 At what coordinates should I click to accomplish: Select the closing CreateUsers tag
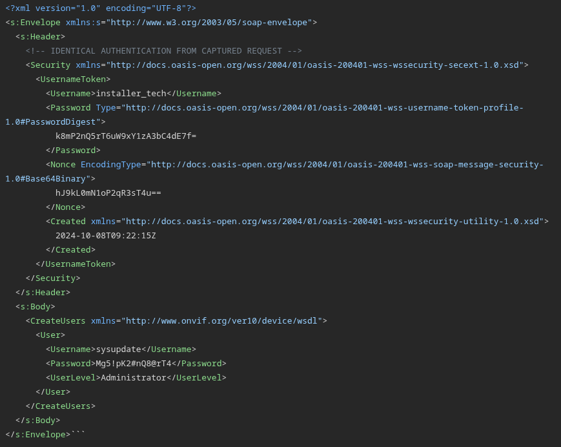[x=61, y=406]
